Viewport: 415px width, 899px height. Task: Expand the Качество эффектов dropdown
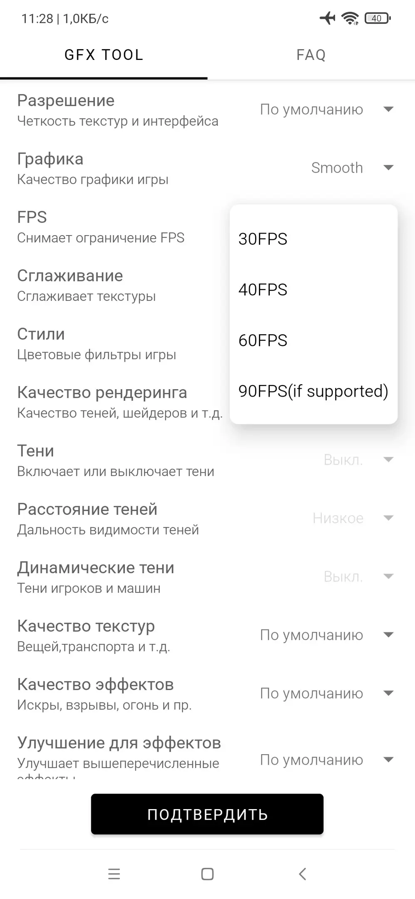(x=388, y=693)
